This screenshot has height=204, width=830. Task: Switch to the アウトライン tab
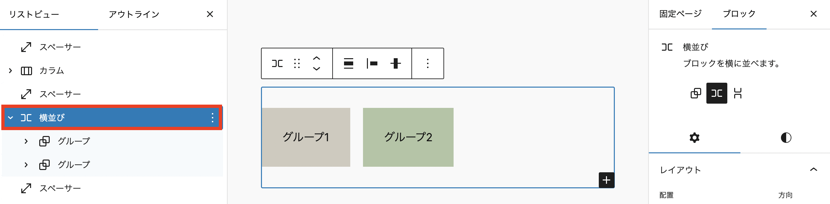click(x=134, y=14)
